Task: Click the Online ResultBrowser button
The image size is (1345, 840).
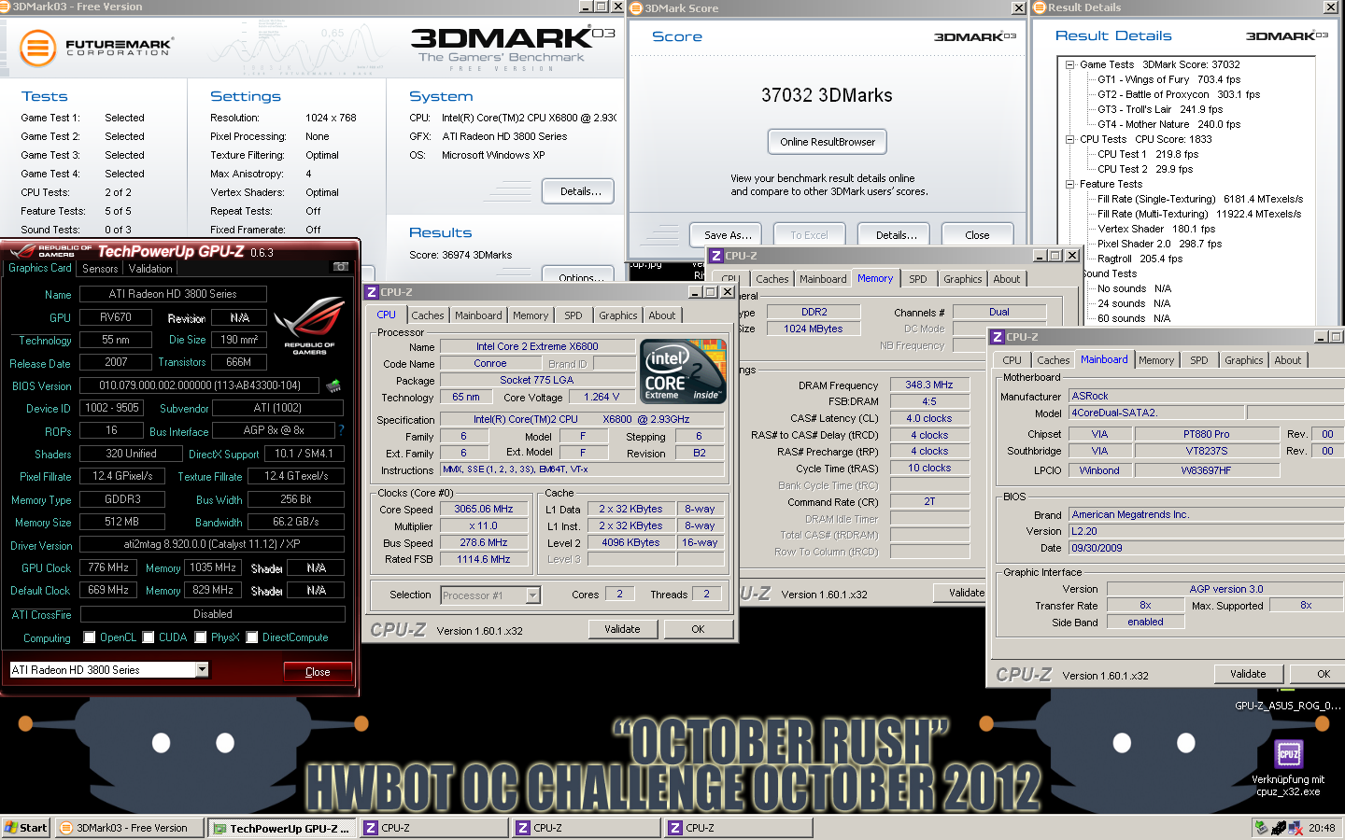Action: [x=828, y=142]
